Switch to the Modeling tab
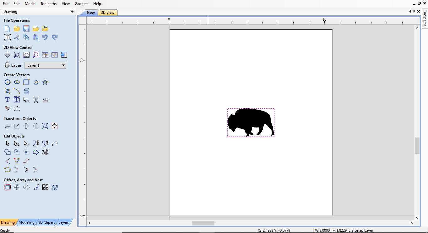The width and height of the screenshot is (428, 233). 26,222
